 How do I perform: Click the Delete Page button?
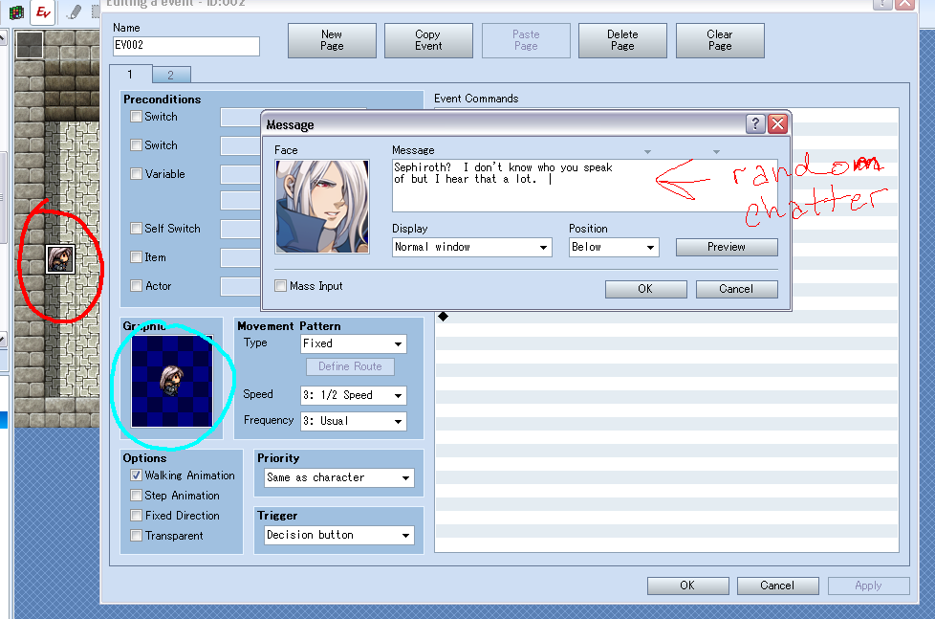622,40
